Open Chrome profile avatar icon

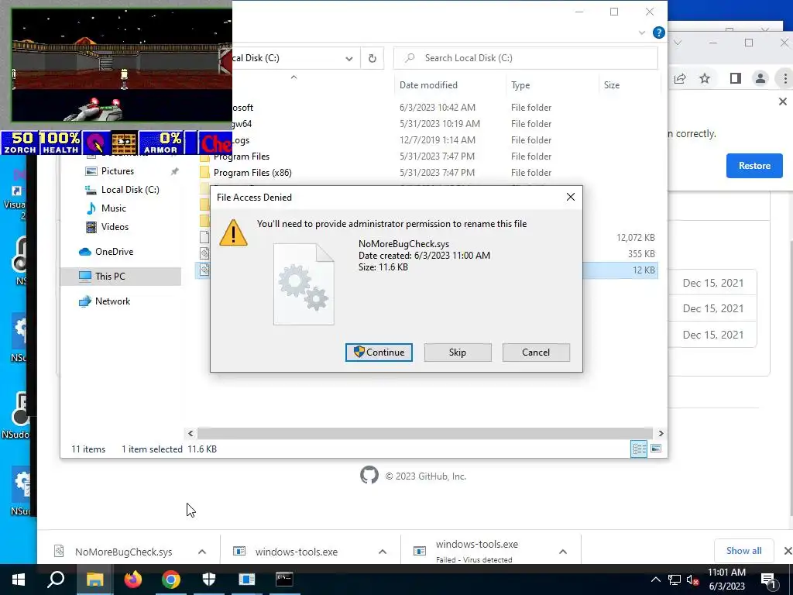coord(760,78)
